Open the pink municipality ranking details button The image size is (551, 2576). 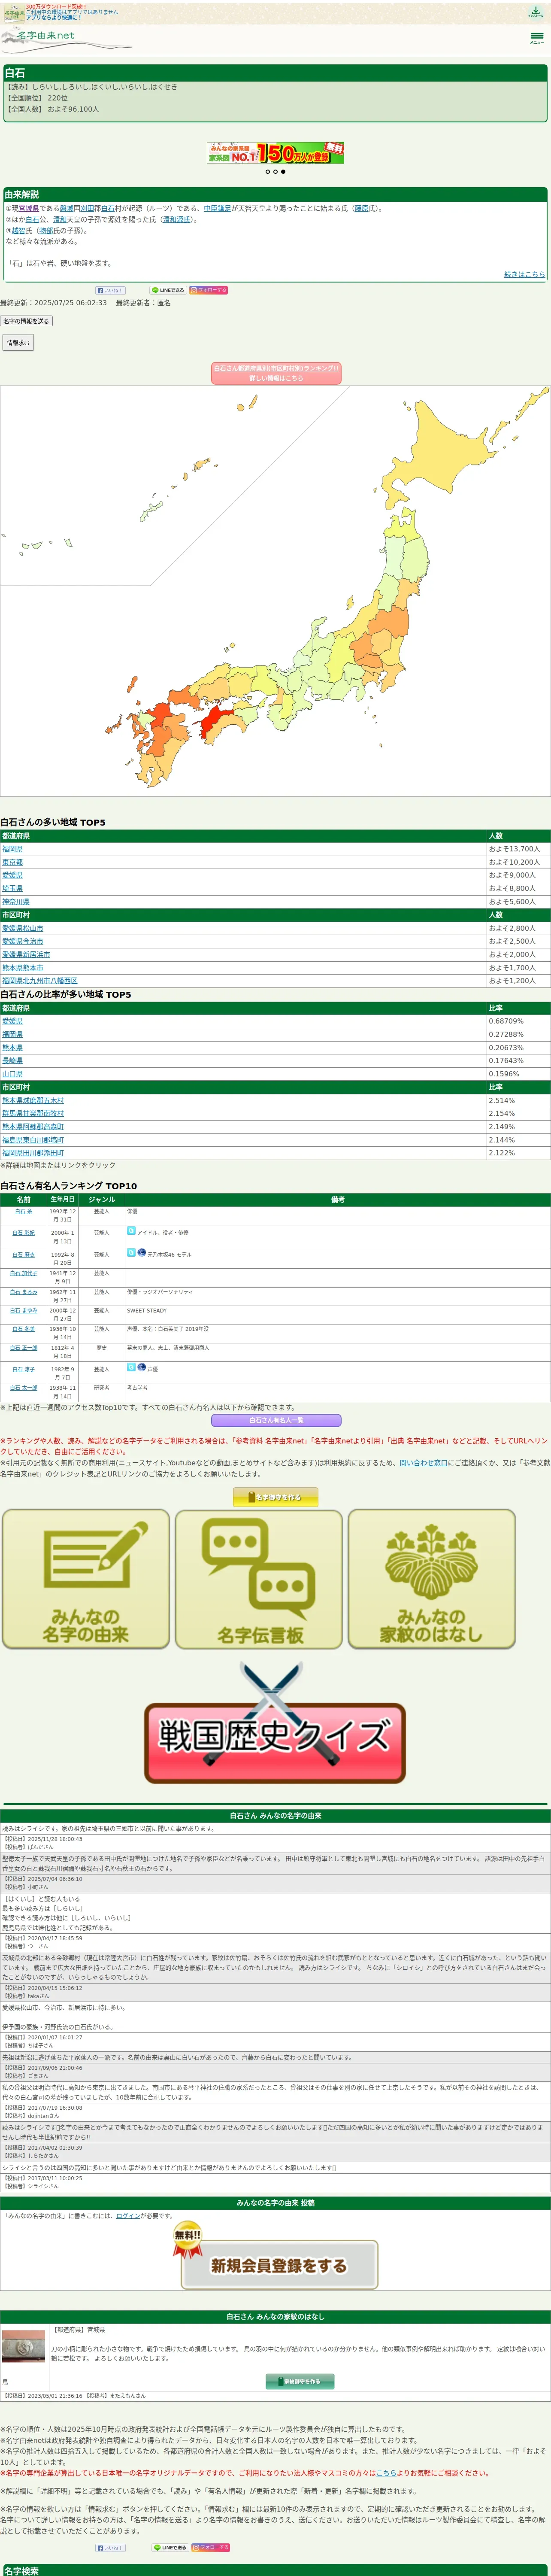click(276, 373)
